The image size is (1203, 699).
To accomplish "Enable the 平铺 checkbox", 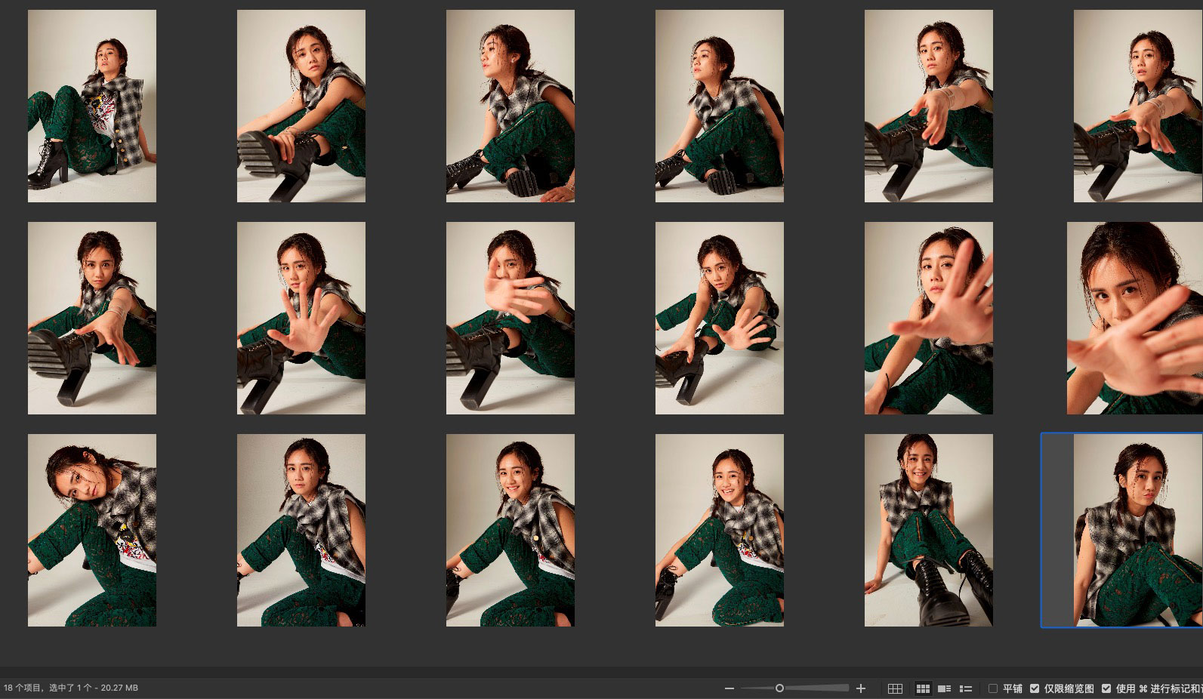I will tap(993, 688).
